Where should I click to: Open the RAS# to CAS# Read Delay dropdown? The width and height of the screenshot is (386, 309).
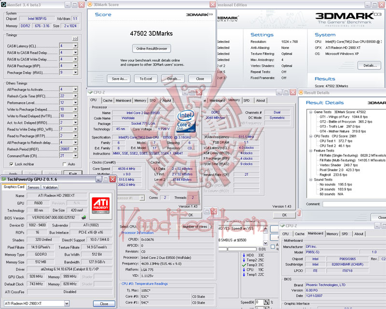(75, 53)
